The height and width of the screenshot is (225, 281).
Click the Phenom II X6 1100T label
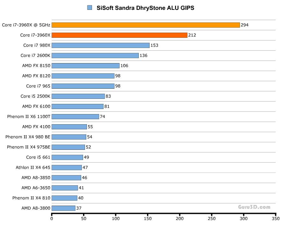29,117
